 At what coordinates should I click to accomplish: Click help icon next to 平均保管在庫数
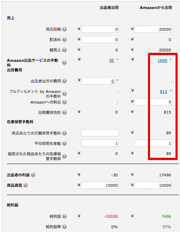[64, 143]
